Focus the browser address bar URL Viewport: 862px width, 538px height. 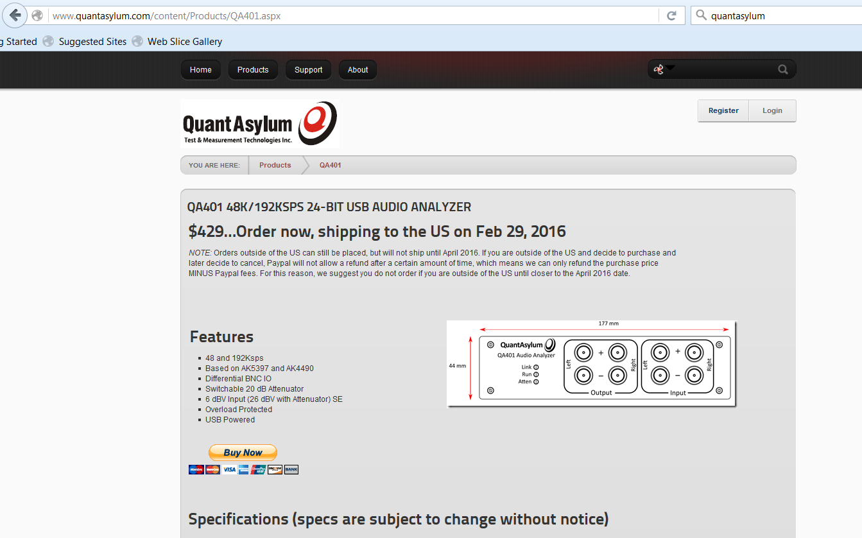[354, 15]
